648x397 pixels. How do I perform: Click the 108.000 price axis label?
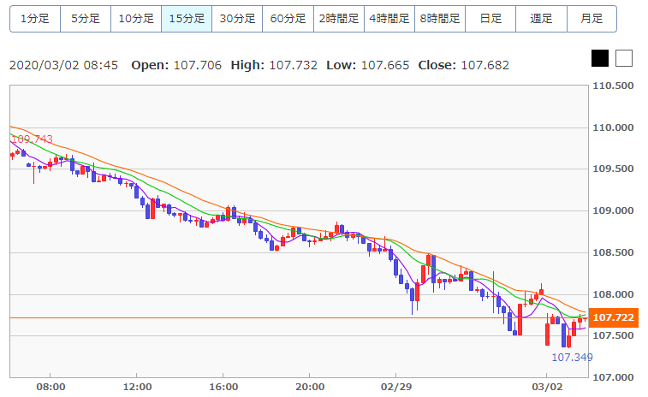(x=613, y=294)
